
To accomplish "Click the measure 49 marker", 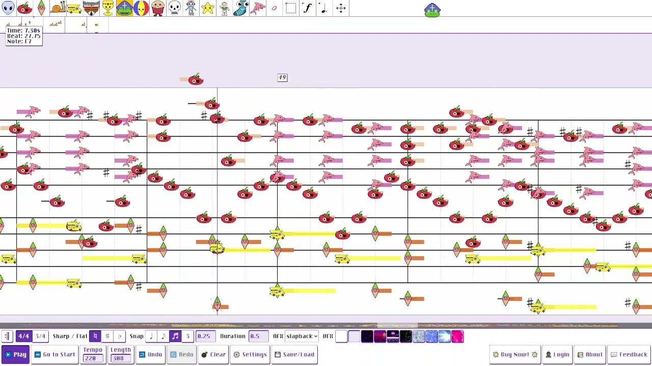I will click(x=282, y=77).
